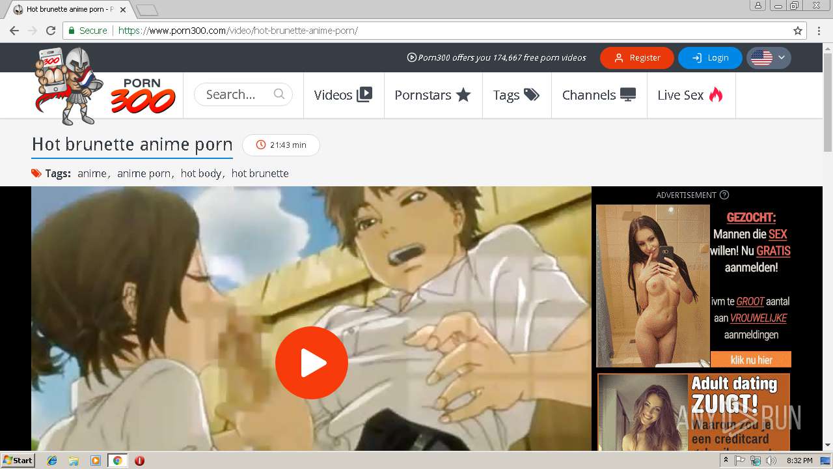This screenshot has height=469, width=833.
Task: Open the volume speaker tray icon
Action: 771,461
